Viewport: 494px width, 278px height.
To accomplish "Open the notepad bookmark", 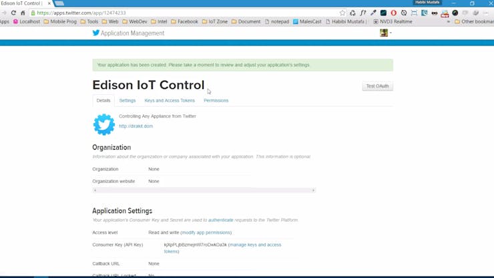I will pyautogui.click(x=277, y=22).
